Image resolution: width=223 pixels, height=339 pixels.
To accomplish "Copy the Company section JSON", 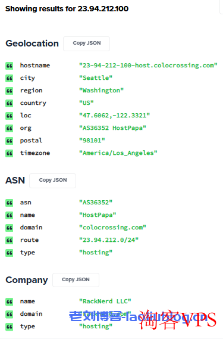I will (x=76, y=280).
